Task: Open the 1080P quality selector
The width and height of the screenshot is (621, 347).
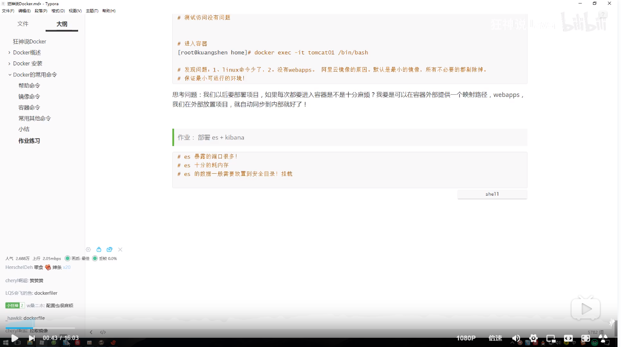Action: click(466, 338)
